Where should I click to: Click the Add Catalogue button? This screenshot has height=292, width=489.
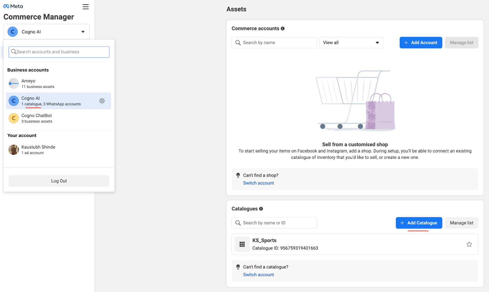[x=419, y=223]
